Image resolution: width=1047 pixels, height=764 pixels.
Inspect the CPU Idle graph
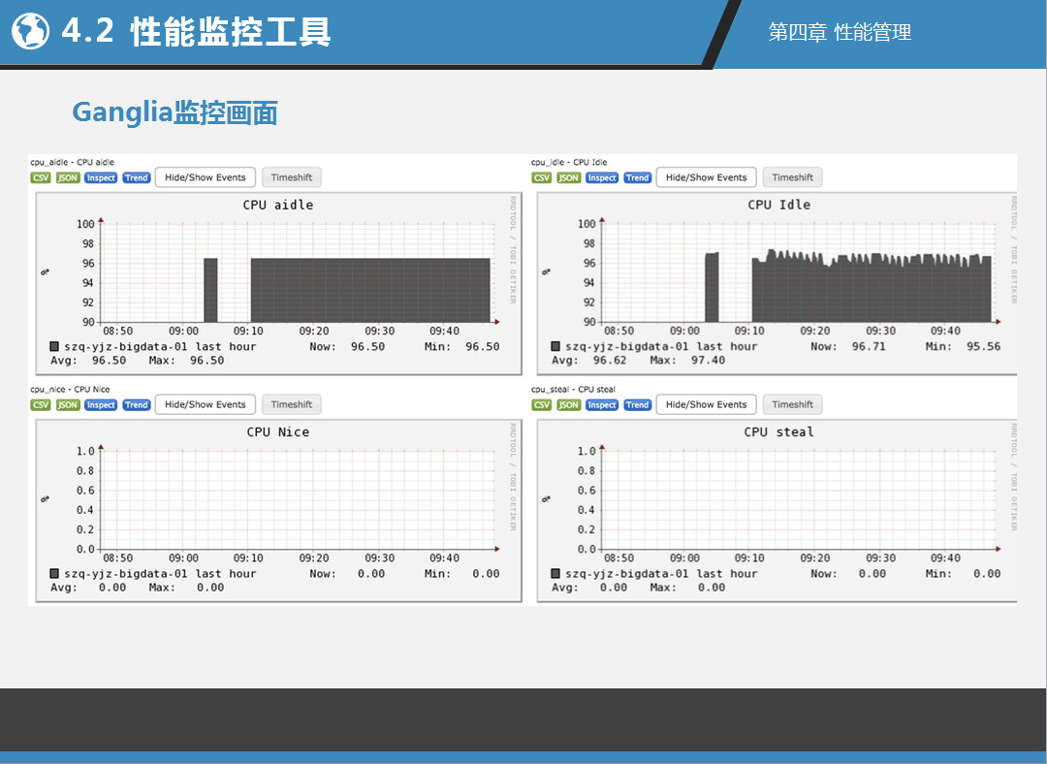[x=602, y=178]
